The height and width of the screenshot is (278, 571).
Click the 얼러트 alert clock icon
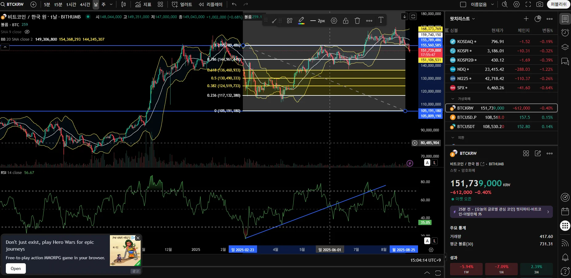click(x=175, y=4)
